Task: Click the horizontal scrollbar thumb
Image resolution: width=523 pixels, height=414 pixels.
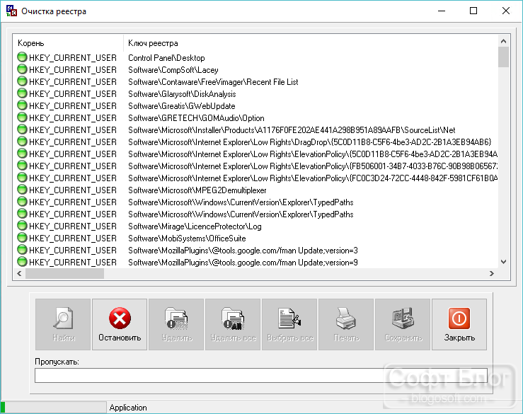Action: tap(64, 274)
